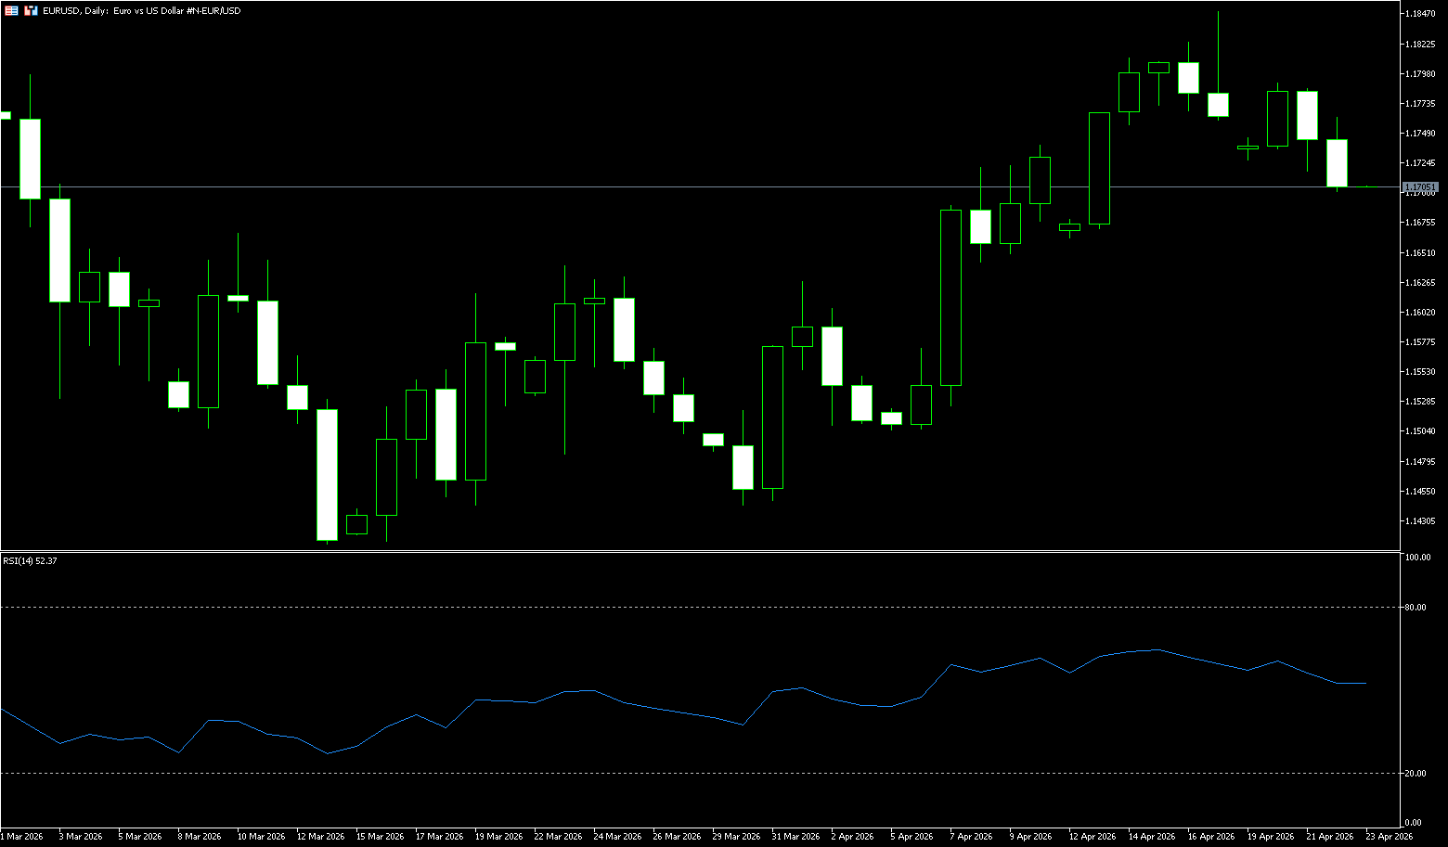Select the current price tag 1.17051

pos(1421,186)
